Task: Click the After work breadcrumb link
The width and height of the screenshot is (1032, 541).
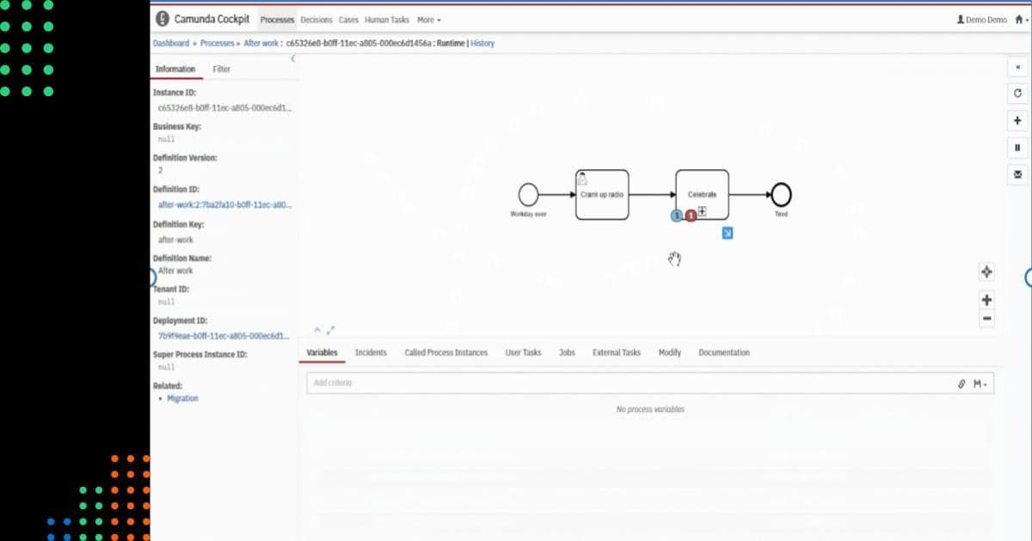Action: click(261, 43)
